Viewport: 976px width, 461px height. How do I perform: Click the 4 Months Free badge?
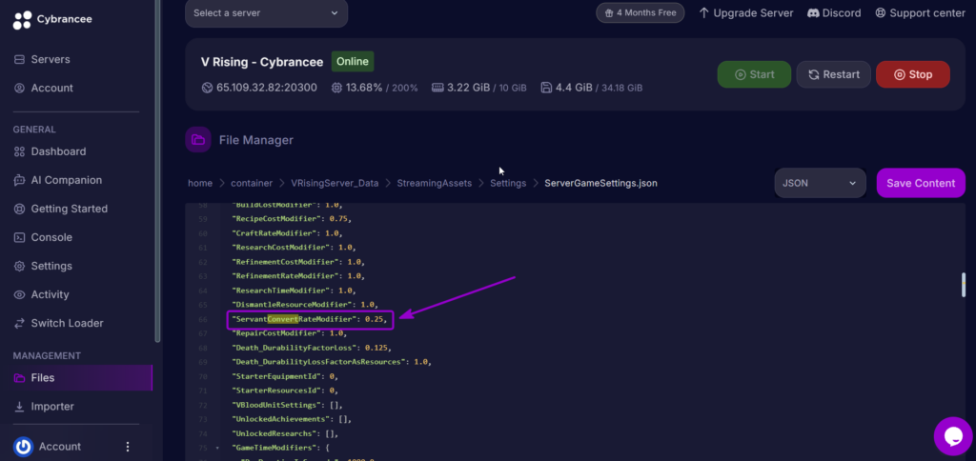click(x=640, y=13)
